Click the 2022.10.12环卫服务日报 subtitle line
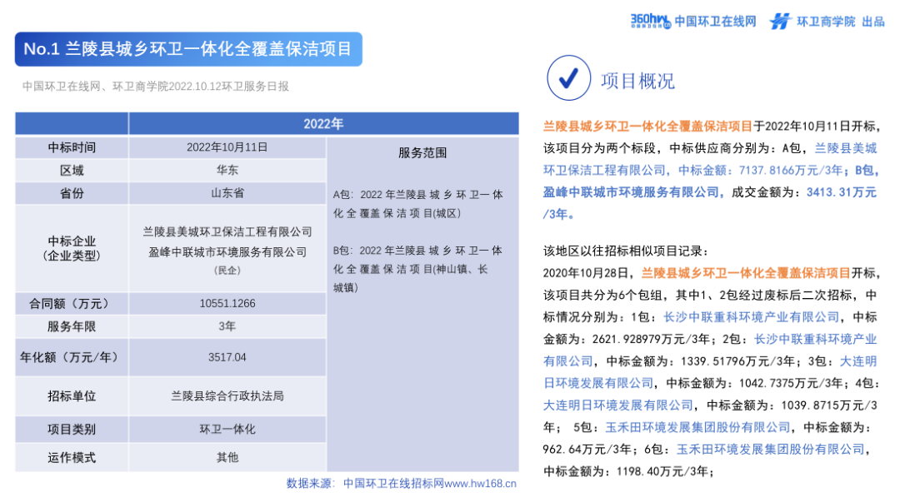This screenshot has width=900, height=497. click(x=156, y=87)
